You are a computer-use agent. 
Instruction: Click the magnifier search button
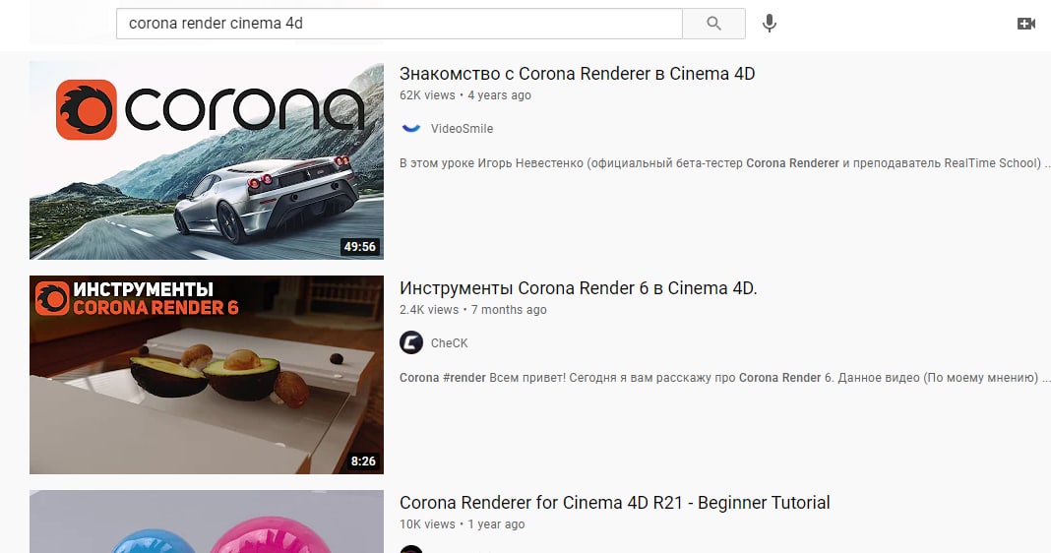713,24
